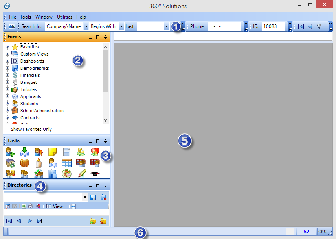Click the banquet table task icon
This screenshot has width=336, height=239.
tap(24, 163)
